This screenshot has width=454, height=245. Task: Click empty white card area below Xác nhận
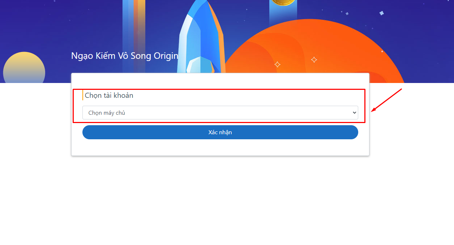[x=220, y=147]
